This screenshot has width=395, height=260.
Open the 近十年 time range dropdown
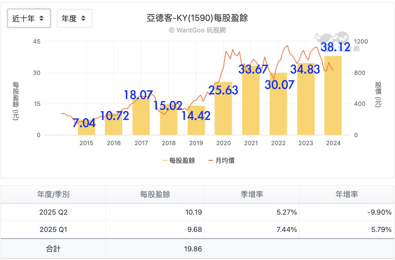(29, 18)
